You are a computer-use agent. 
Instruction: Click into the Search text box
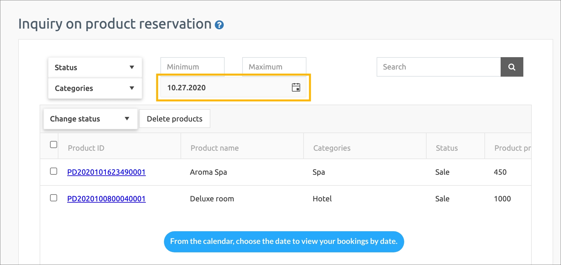click(438, 67)
